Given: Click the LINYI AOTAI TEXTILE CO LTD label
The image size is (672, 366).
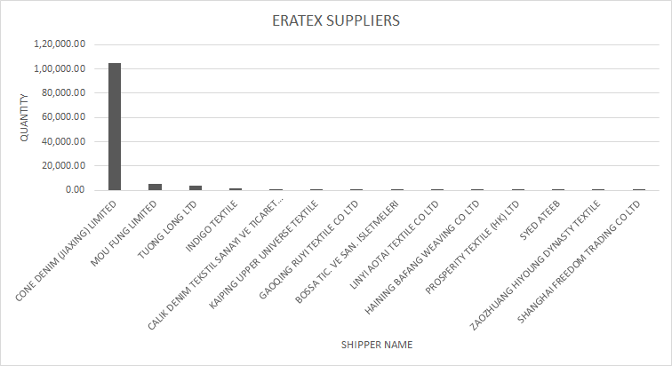Looking at the screenshot, I should pos(395,245).
